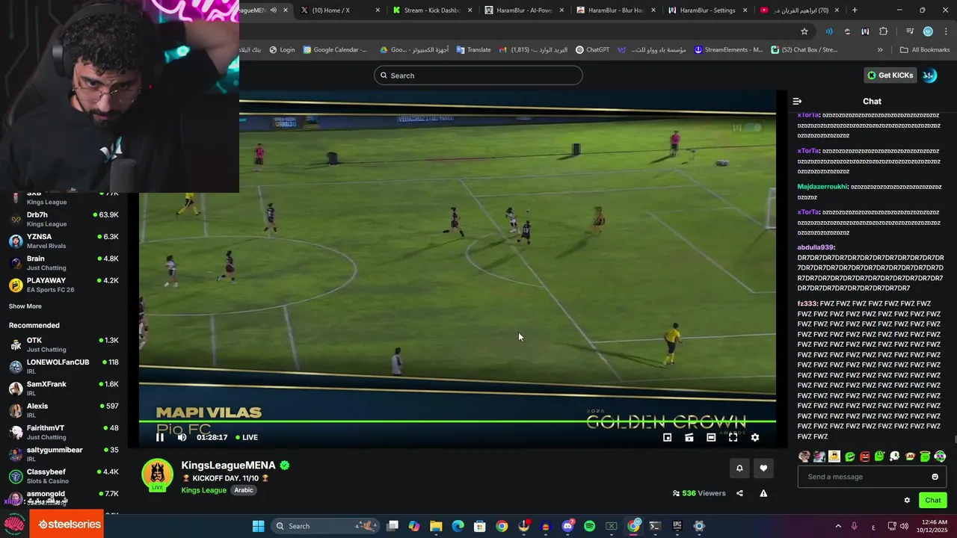Image resolution: width=957 pixels, height=538 pixels.
Task: Click username abdulla939 in chat
Action: [816, 247]
